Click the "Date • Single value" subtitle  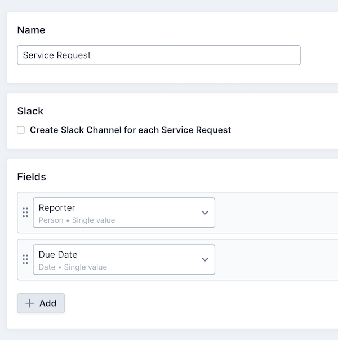73,267
